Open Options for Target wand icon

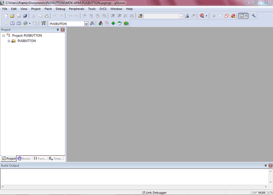click(x=92, y=23)
